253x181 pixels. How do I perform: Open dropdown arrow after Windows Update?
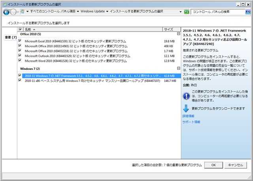(x=107, y=11)
